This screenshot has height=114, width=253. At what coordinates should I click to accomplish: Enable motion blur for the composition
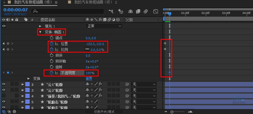146,11
